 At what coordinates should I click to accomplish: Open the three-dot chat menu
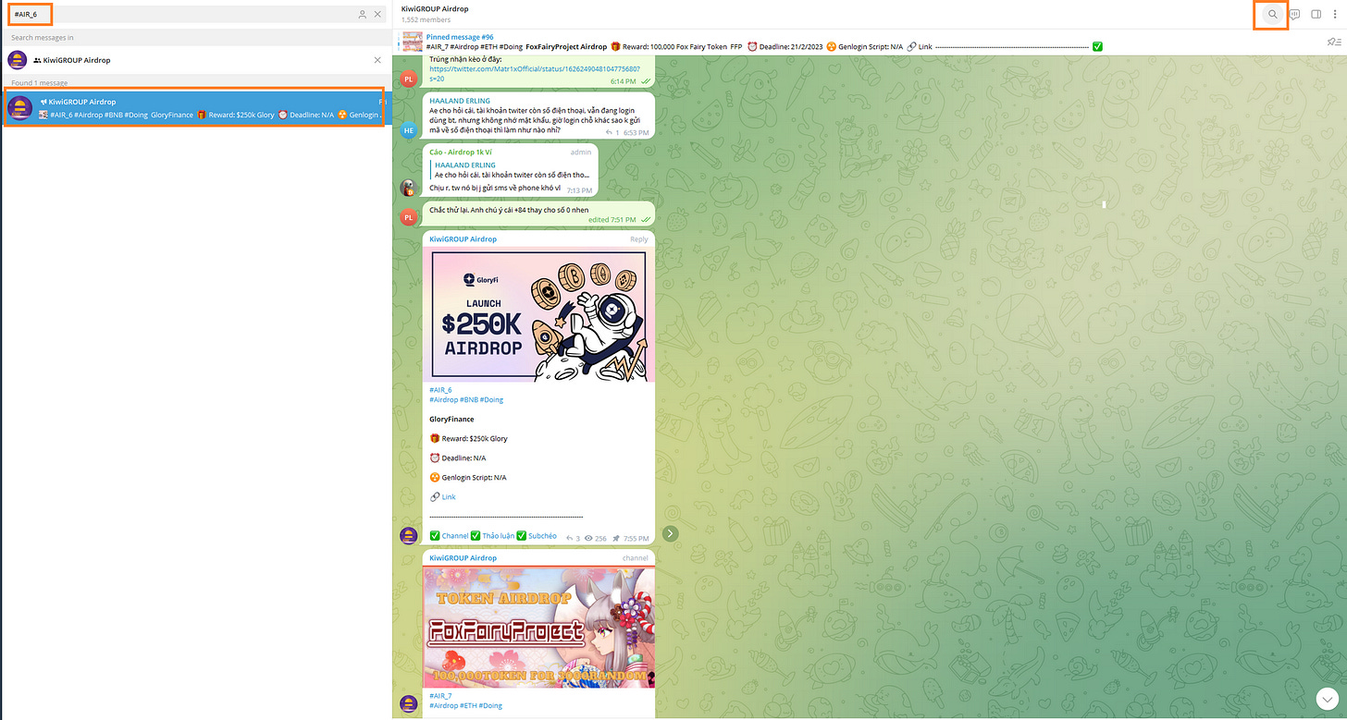[1335, 14]
